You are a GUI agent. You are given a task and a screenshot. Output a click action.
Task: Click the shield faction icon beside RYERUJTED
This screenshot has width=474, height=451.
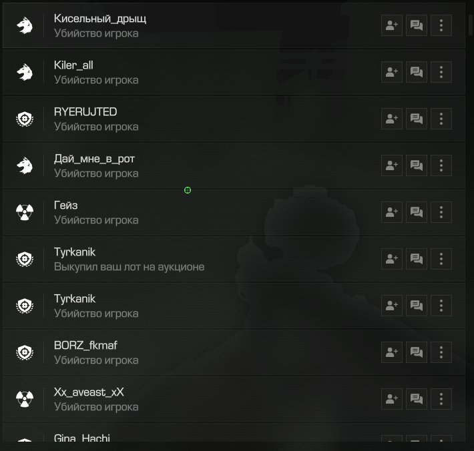coord(25,119)
